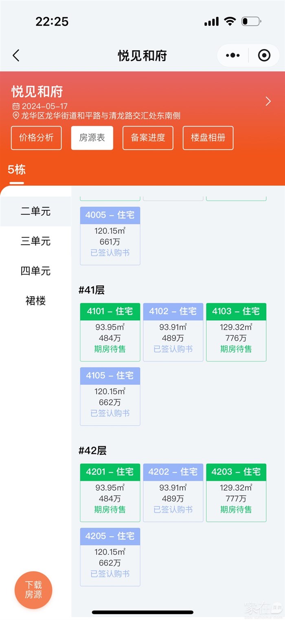This screenshot has width=285, height=620.
Task: Switch to 三单元 in the sidebar
Action: pos(35,241)
